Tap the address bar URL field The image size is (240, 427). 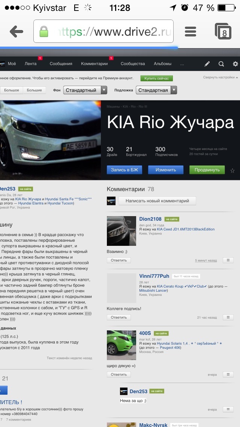[103, 31]
